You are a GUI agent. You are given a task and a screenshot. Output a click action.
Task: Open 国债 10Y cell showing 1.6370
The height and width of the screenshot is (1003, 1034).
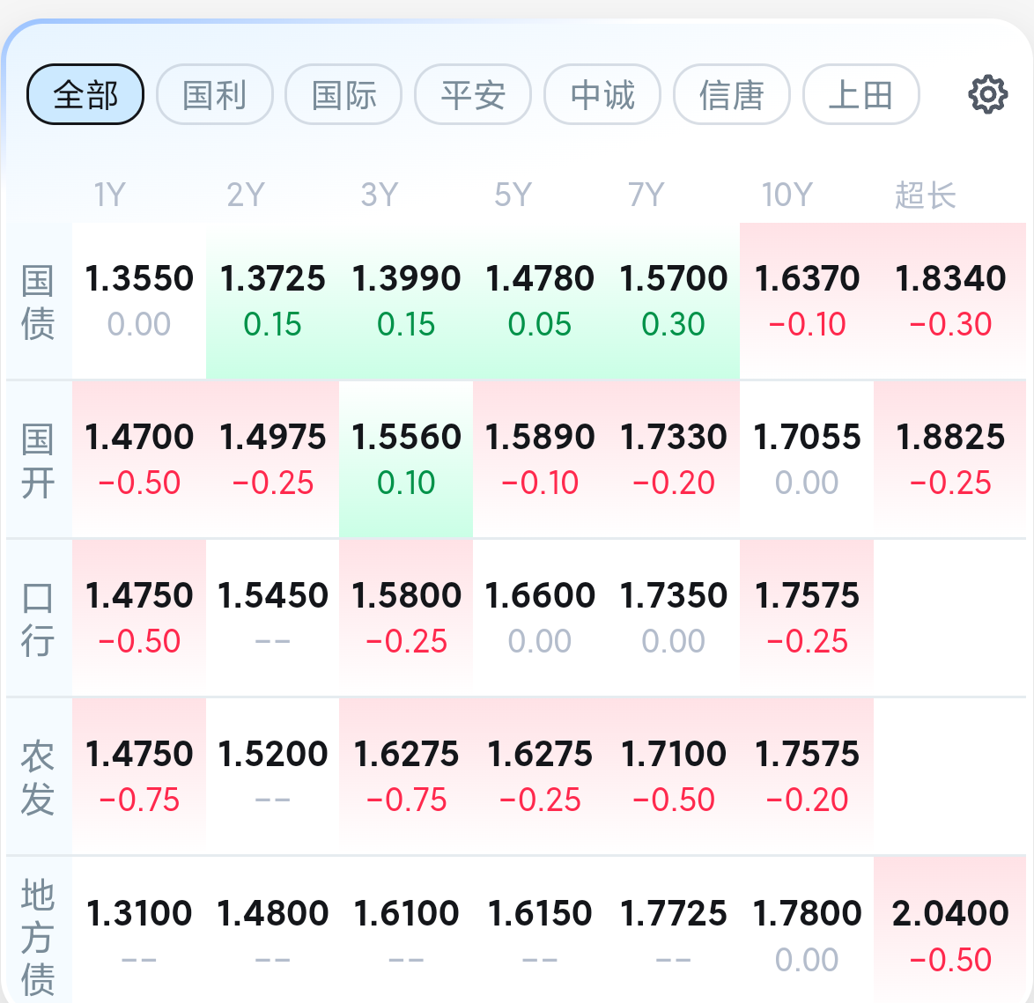807,300
